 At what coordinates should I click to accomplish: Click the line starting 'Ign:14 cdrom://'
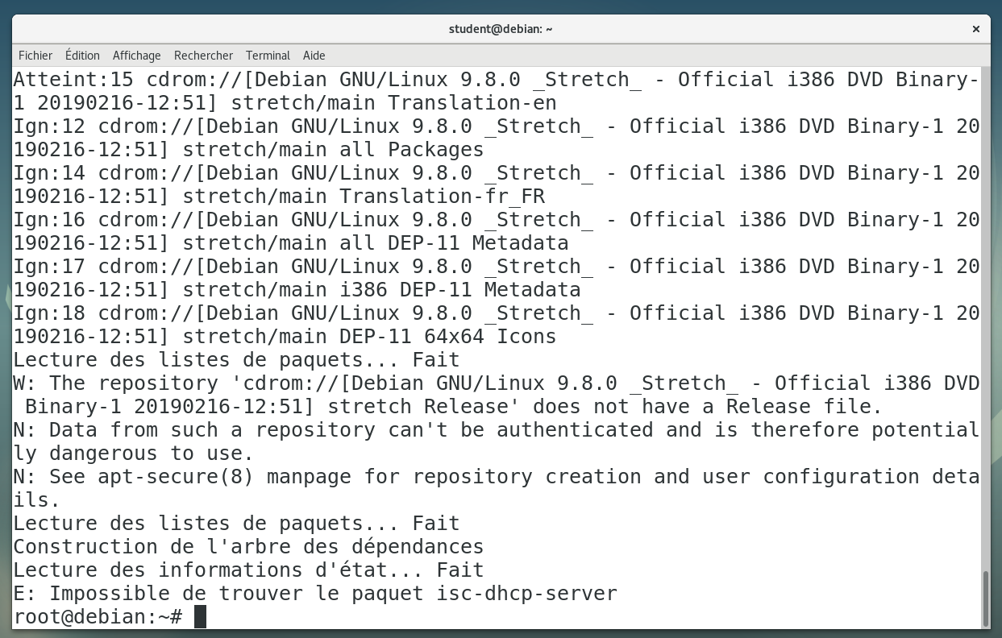(497, 184)
